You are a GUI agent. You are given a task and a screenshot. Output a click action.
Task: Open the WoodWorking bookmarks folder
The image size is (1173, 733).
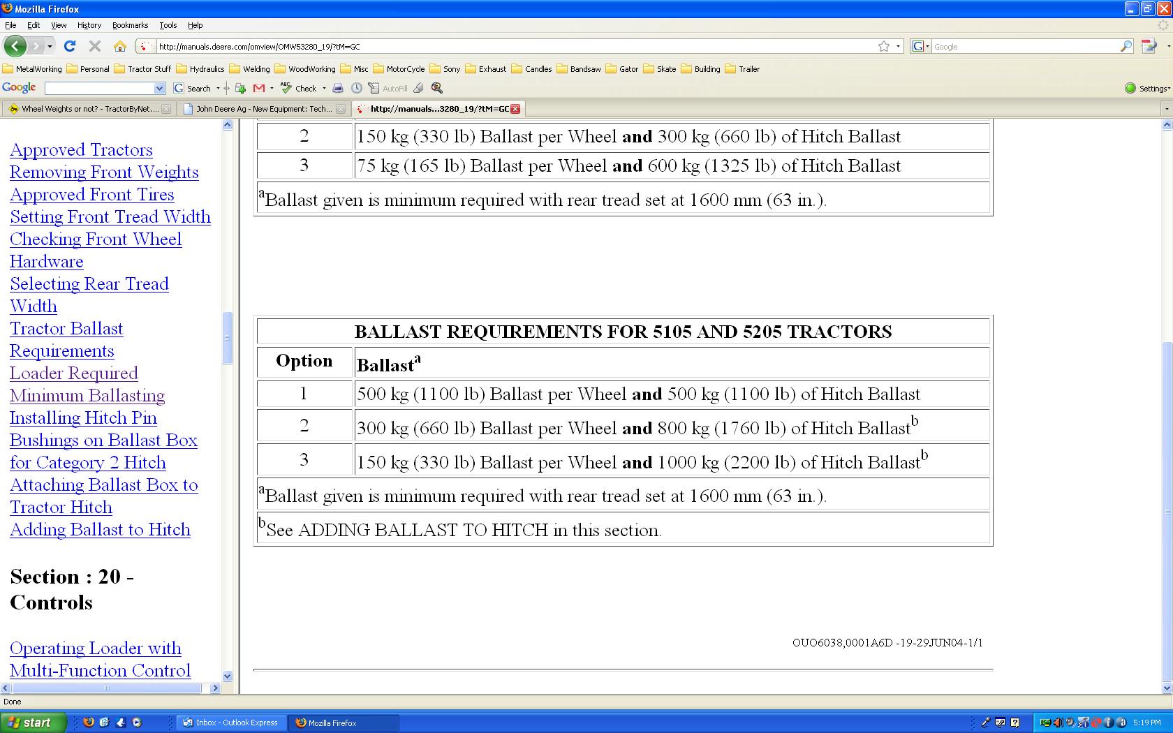(305, 69)
